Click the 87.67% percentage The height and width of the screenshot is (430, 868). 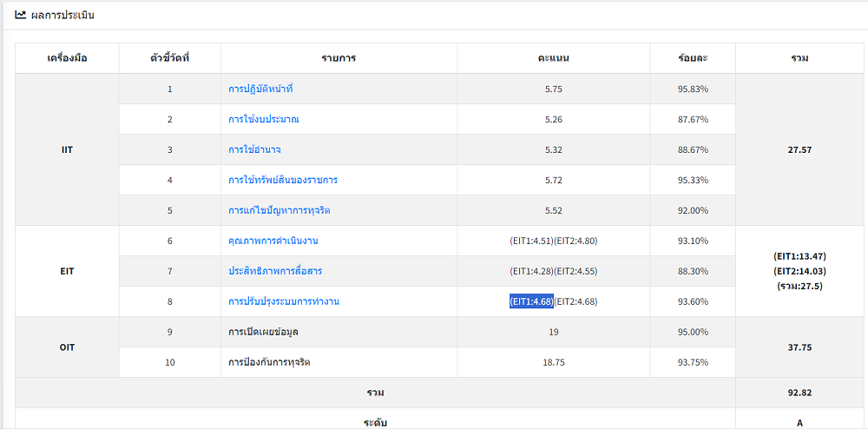pyautogui.click(x=693, y=119)
